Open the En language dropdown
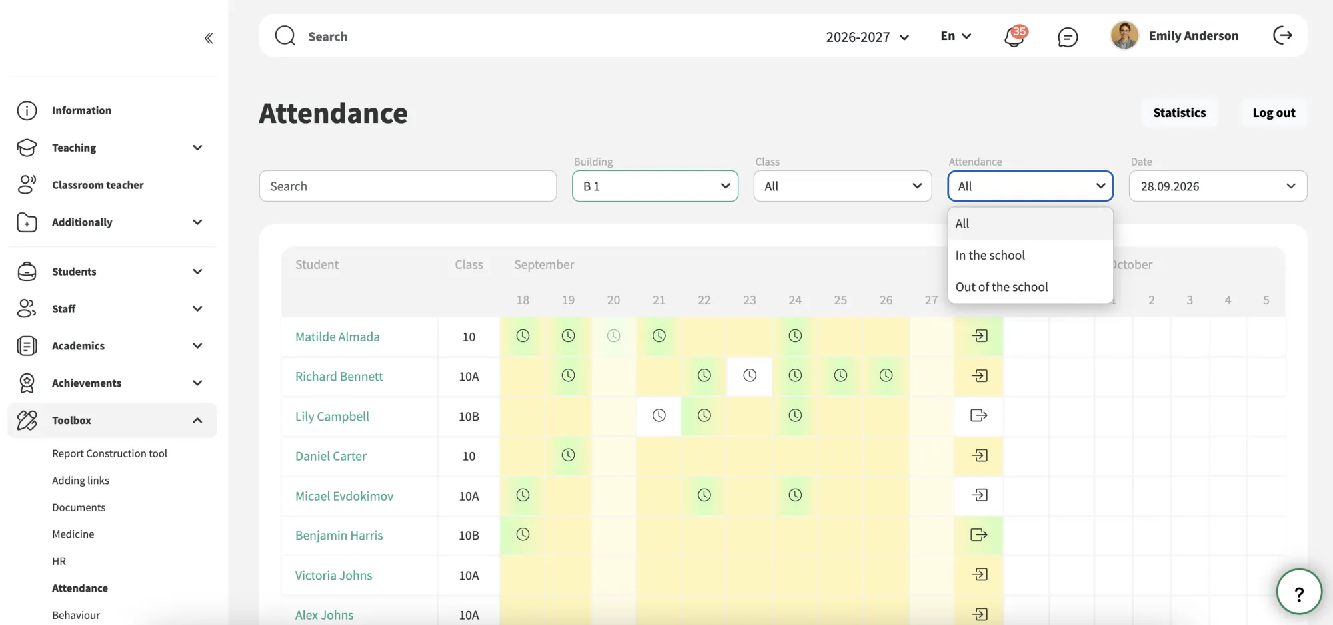1333x625 pixels. tap(956, 36)
